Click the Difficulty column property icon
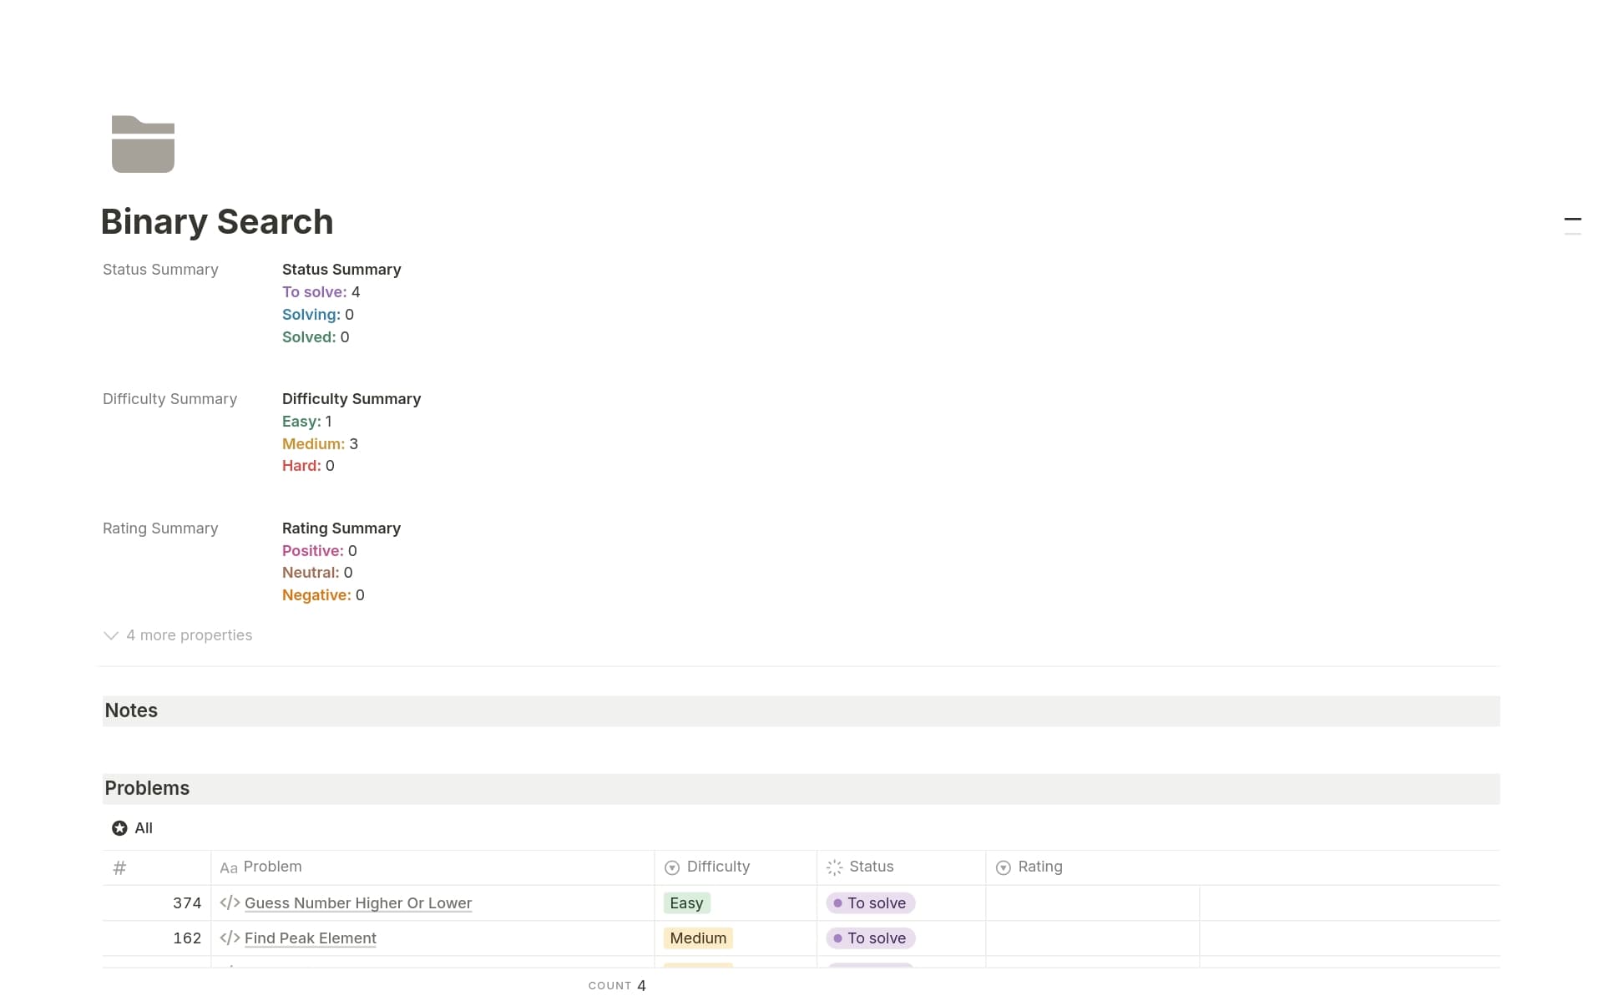This screenshot has width=1603, height=1001. tap(671, 867)
